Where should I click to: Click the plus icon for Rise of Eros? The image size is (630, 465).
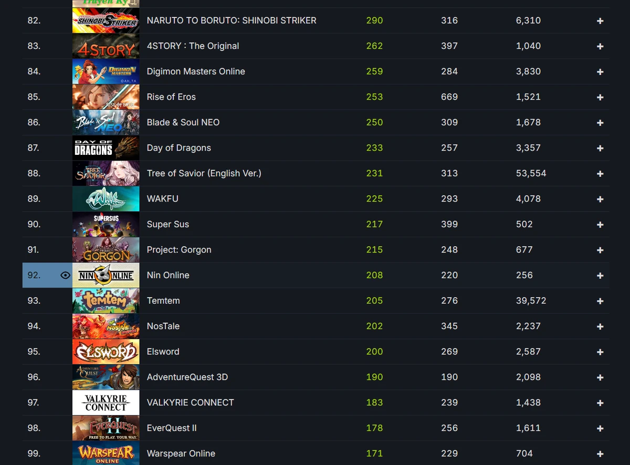pos(600,97)
